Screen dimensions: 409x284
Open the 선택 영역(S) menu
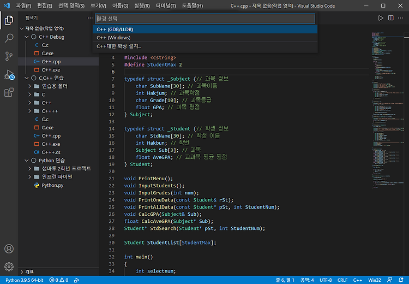[71, 6]
